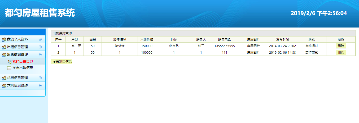Click the 面积 column header
359x123 pixels.
point(93,40)
